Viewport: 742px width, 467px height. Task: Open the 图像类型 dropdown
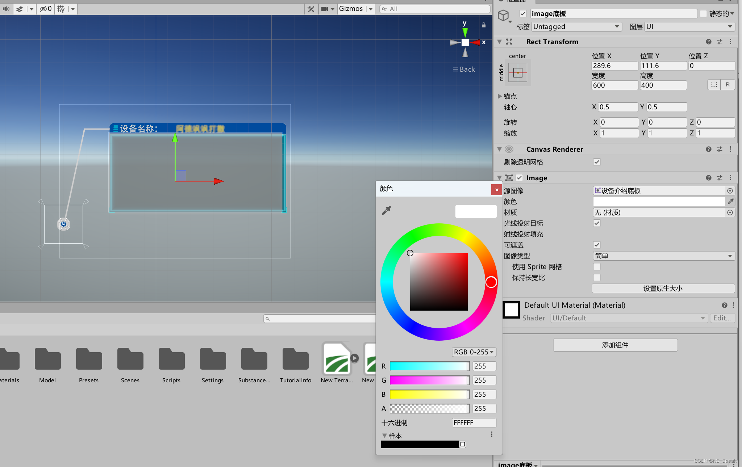[x=664, y=256]
